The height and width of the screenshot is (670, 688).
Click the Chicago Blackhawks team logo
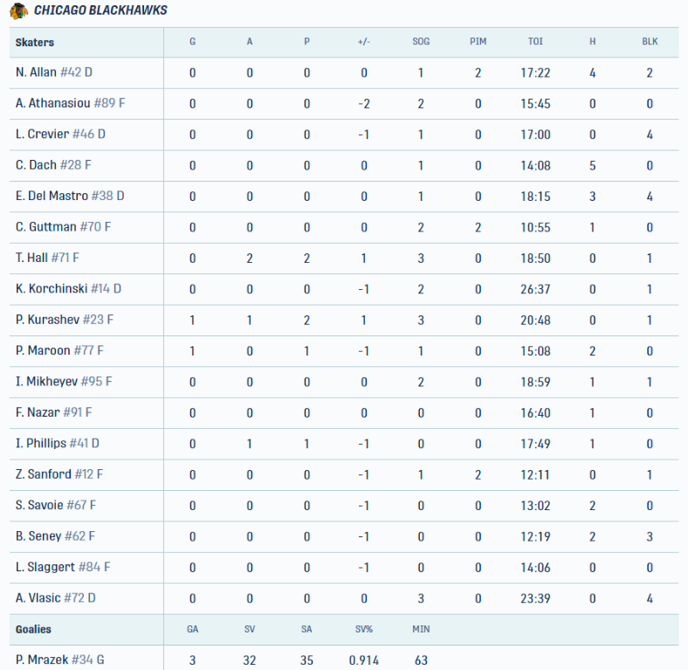(x=18, y=10)
